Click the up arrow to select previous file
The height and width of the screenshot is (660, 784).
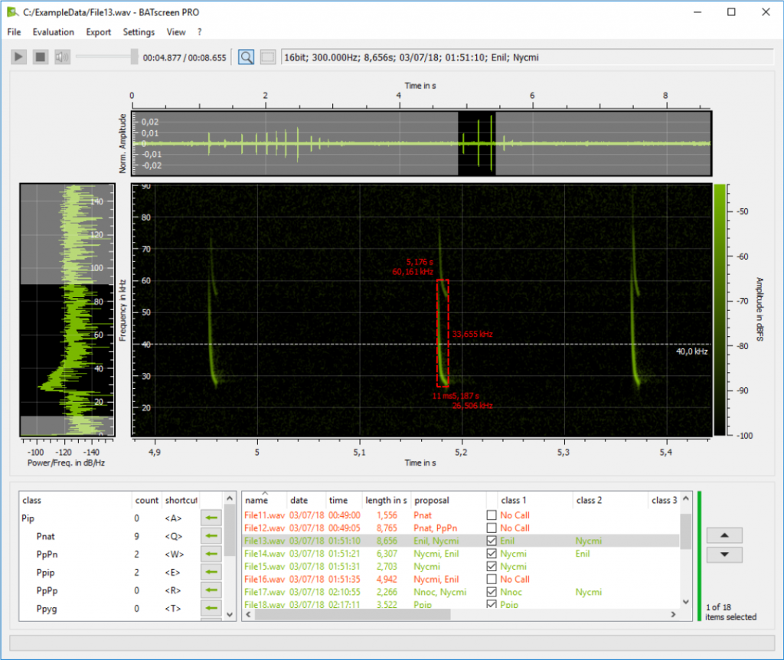pos(724,535)
